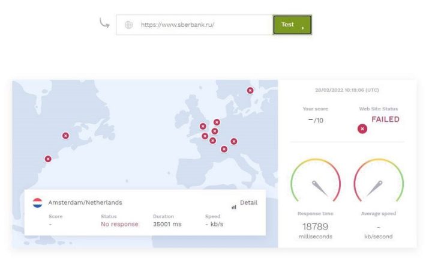Click the 18789 milliseconds response value

[x=315, y=226]
